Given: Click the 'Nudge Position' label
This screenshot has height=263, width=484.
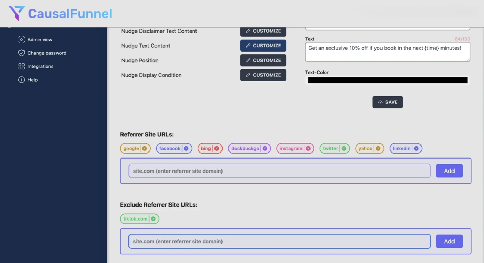Looking at the screenshot, I should click(x=140, y=60).
